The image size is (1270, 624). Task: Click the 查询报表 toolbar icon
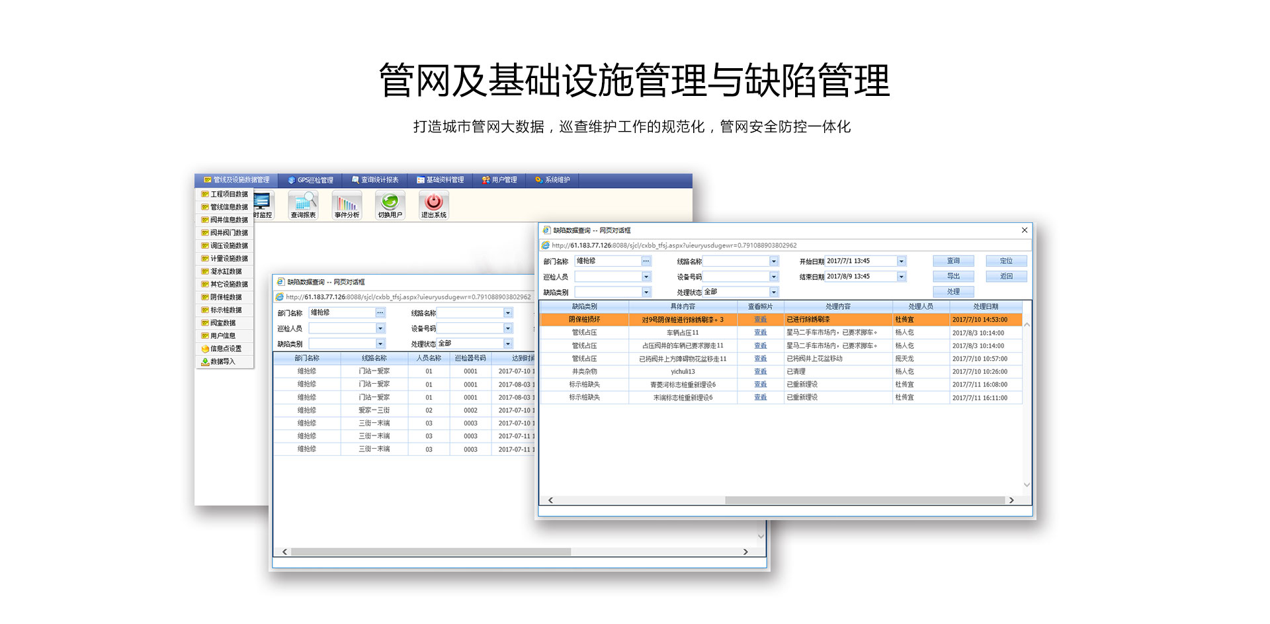coord(303,204)
